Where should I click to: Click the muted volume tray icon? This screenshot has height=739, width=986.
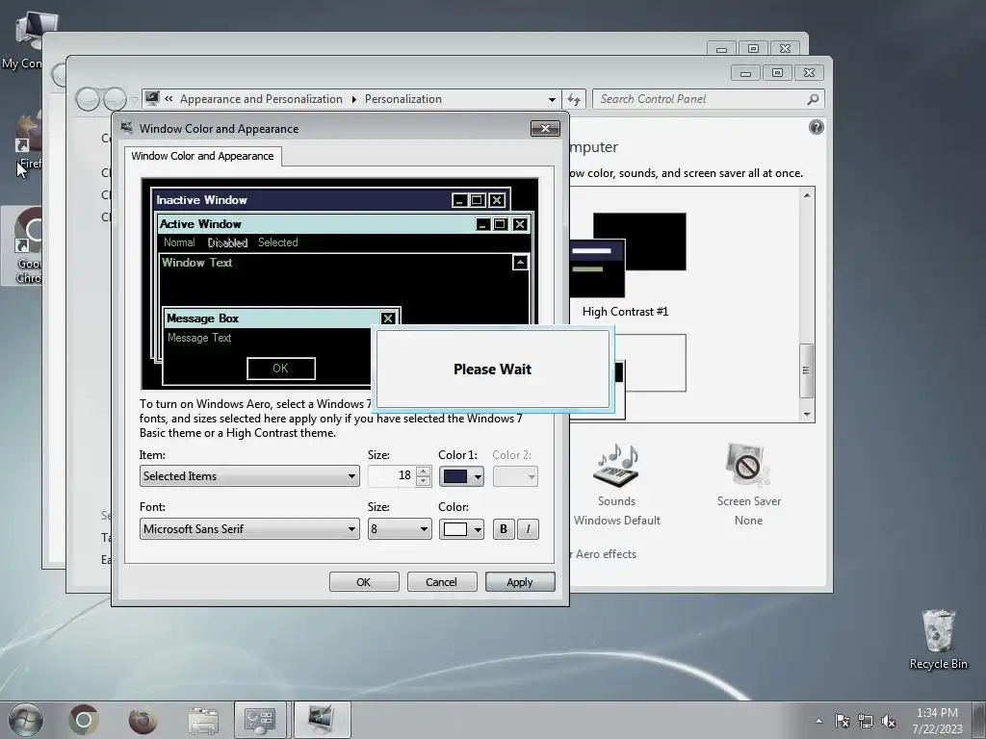click(889, 722)
